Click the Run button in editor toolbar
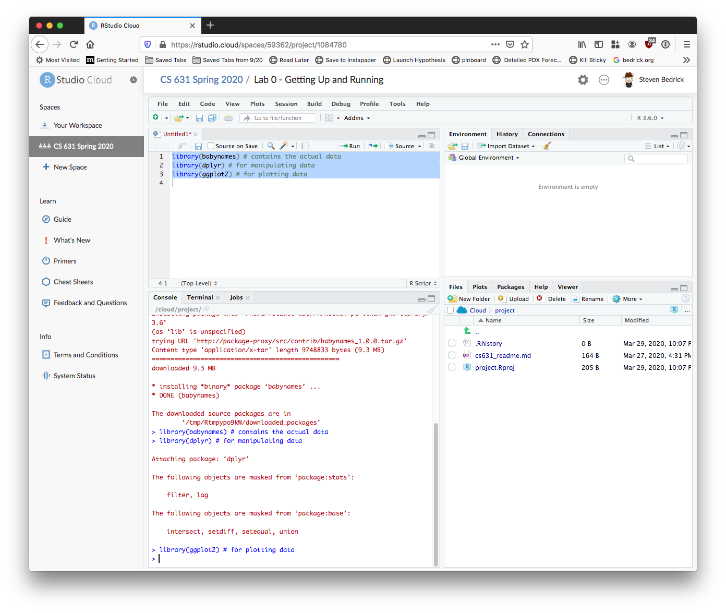726x613 pixels. point(350,146)
